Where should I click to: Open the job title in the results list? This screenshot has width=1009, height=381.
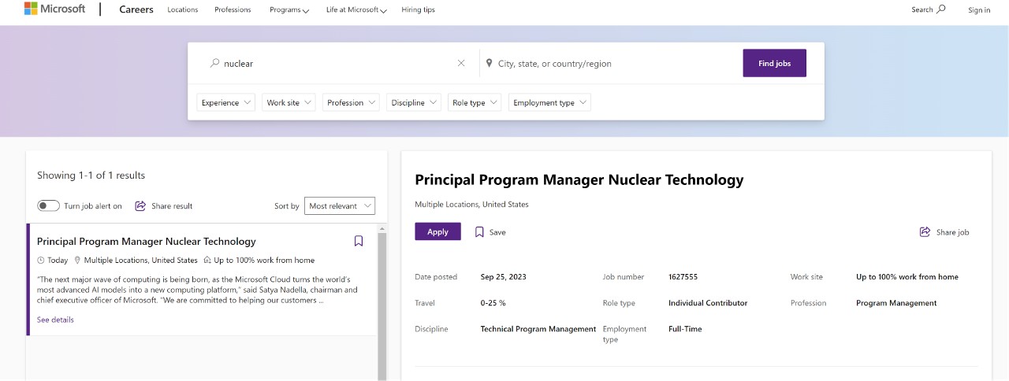[x=147, y=241]
